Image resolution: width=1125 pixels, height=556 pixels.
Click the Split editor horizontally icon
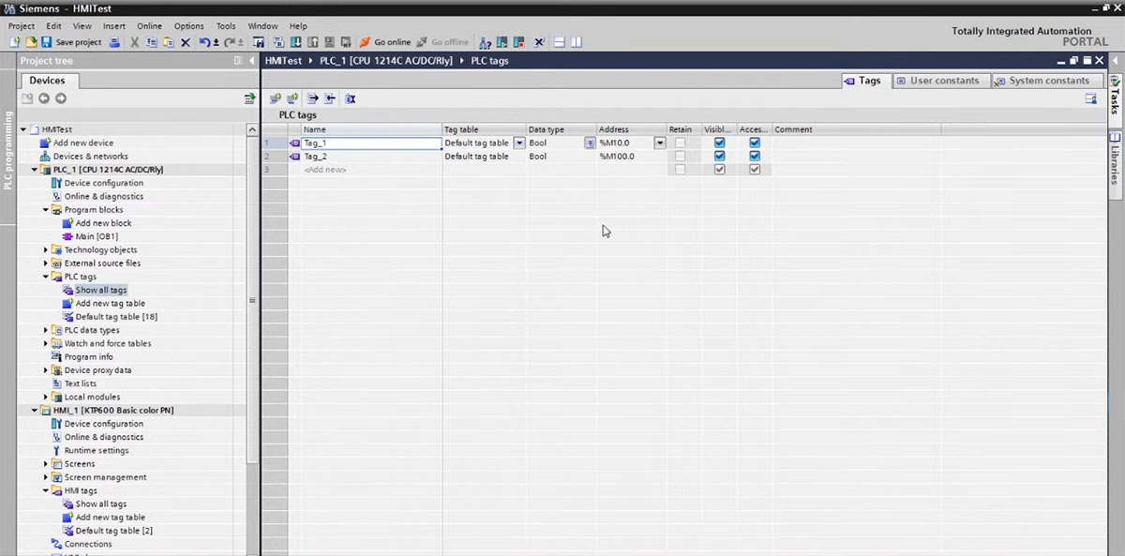pyautogui.click(x=560, y=42)
